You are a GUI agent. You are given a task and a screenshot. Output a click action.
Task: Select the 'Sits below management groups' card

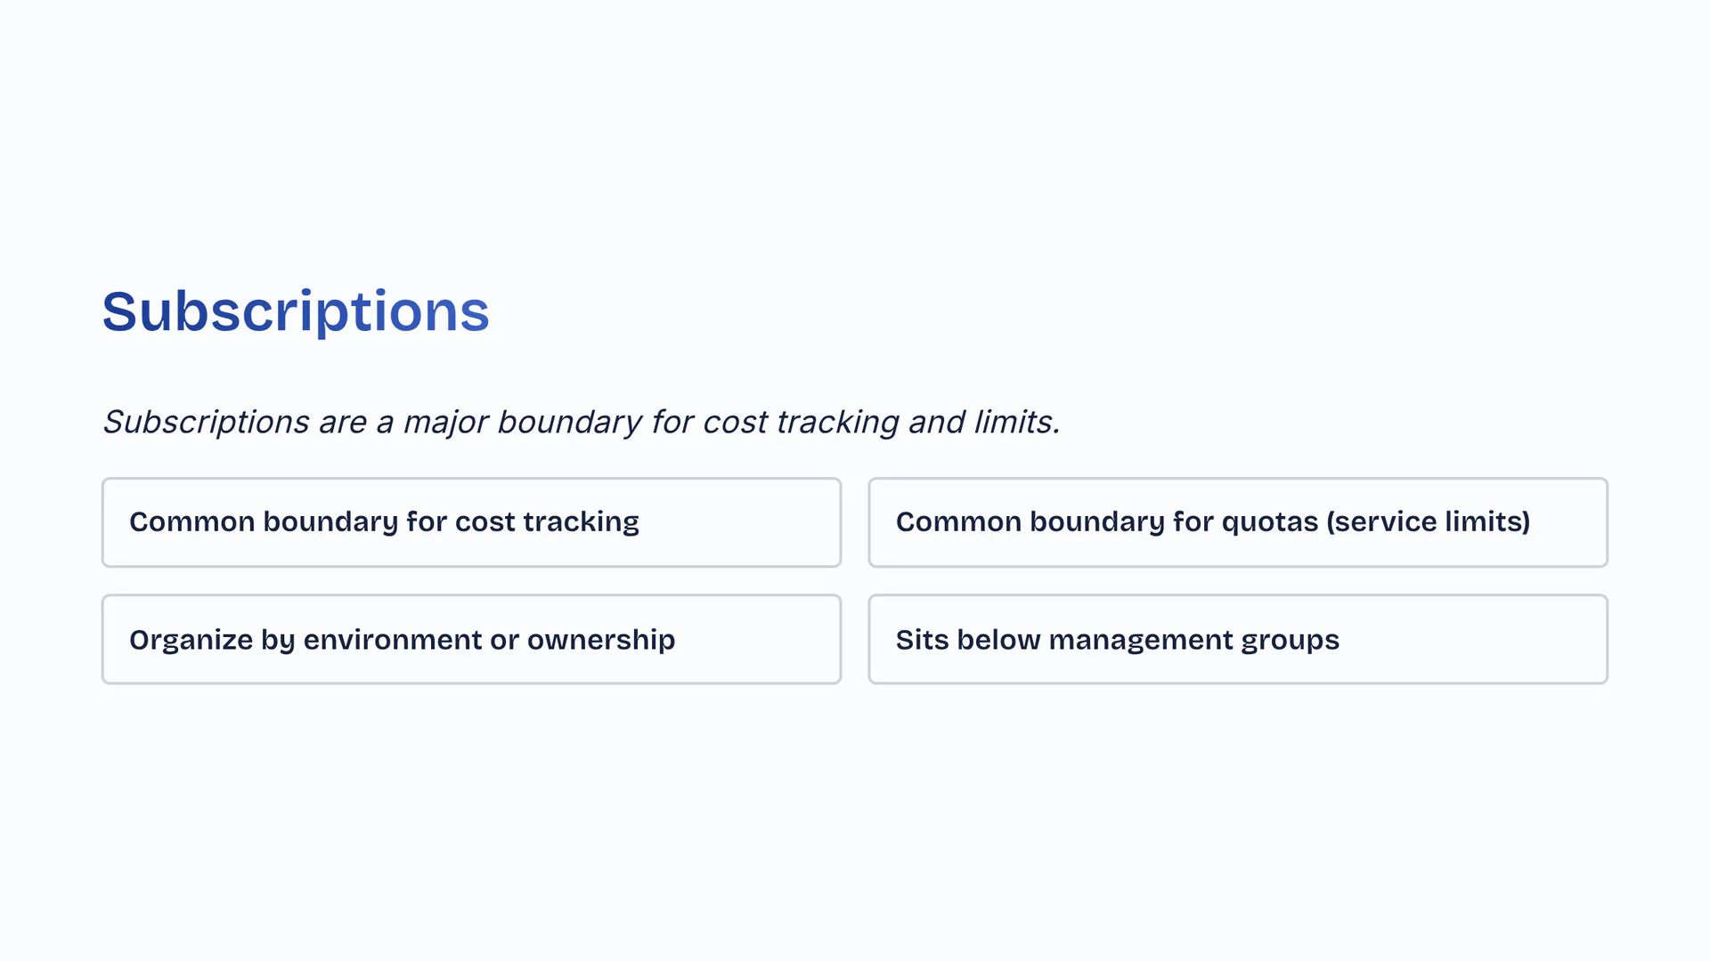click(x=1237, y=640)
